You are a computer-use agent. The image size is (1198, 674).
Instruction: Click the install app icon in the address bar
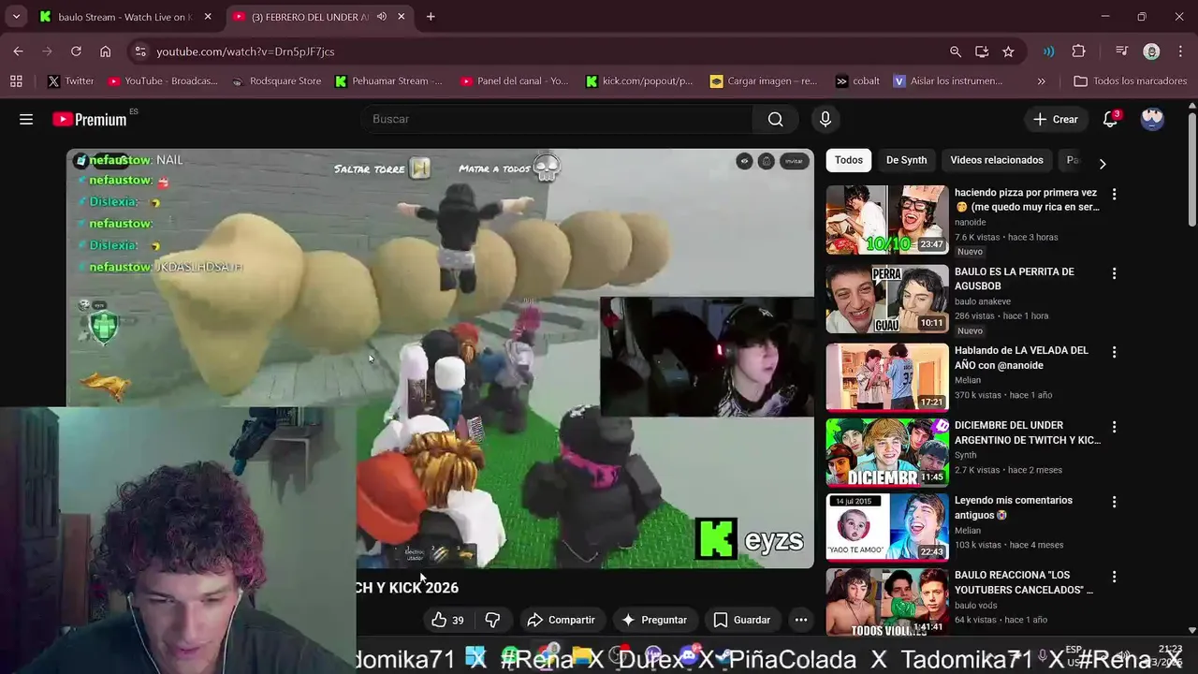point(981,51)
